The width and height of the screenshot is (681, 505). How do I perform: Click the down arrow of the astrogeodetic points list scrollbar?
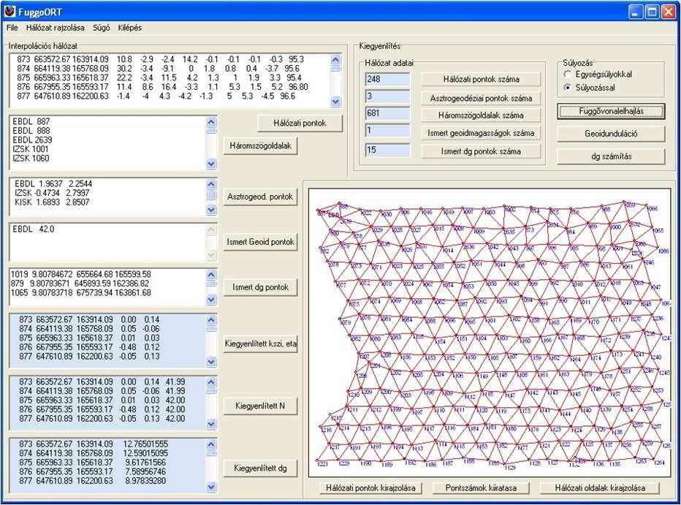tap(211, 210)
